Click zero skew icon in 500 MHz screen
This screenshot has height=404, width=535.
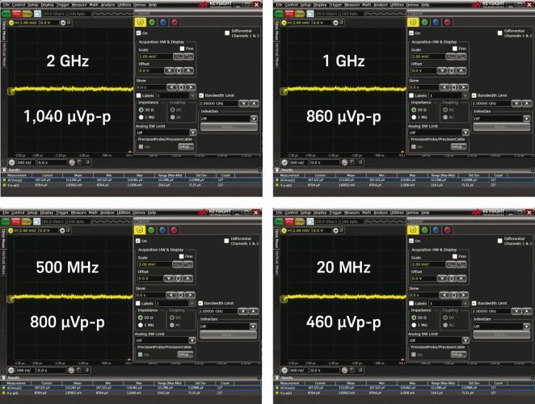pyautogui.click(x=180, y=295)
